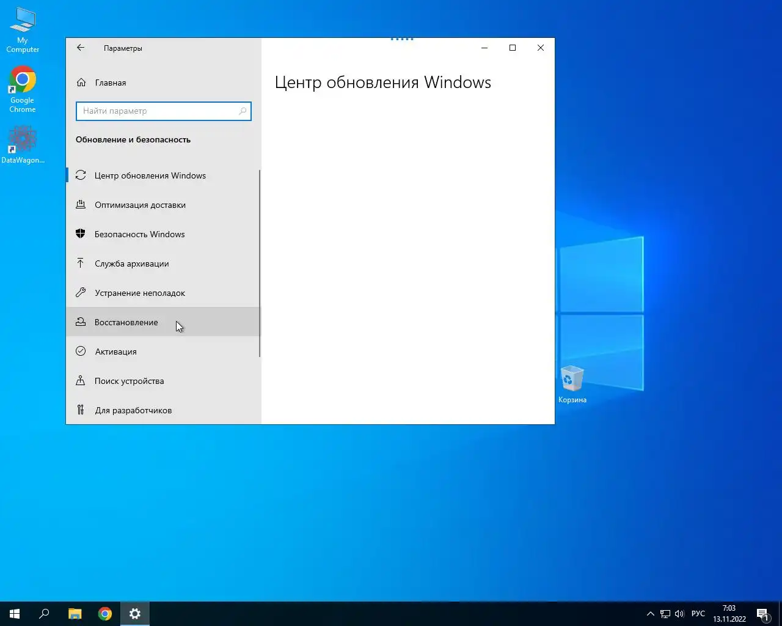Select Google Chrome desktop shortcut
This screenshot has height=626, width=782.
pyautogui.click(x=23, y=89)
